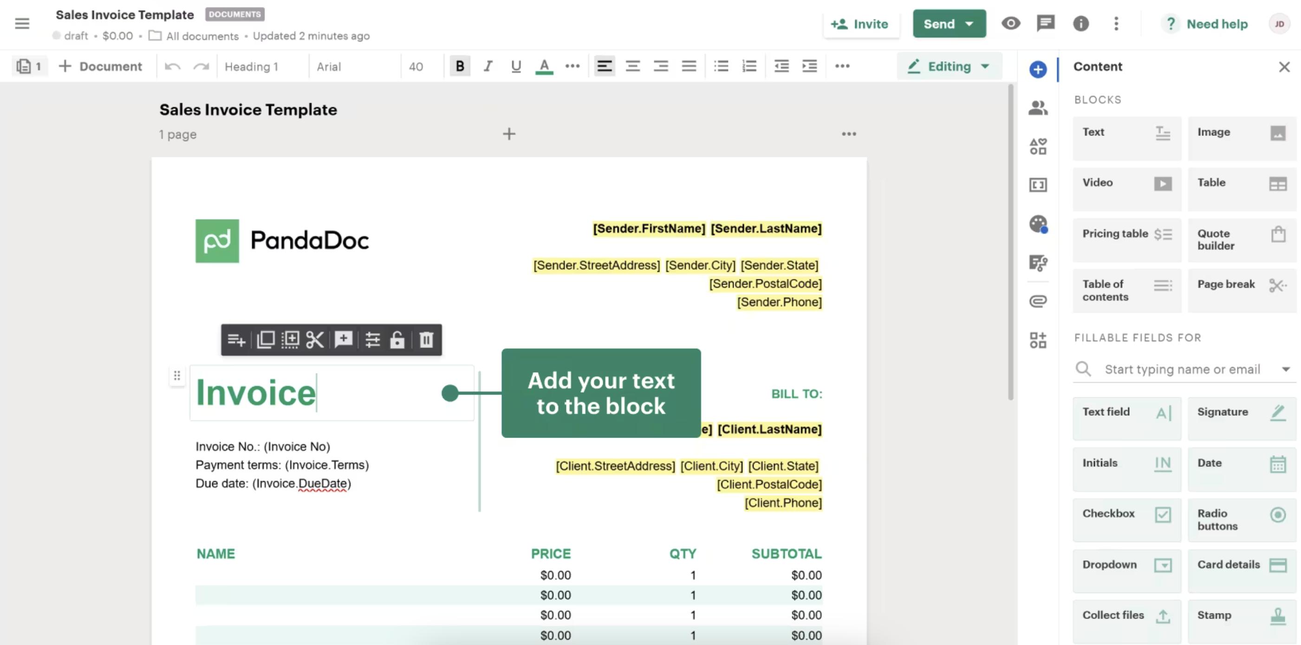This screenshot has width=1301, height=645.
Task: Increase the text indent
Action: (x=810, y=66)
